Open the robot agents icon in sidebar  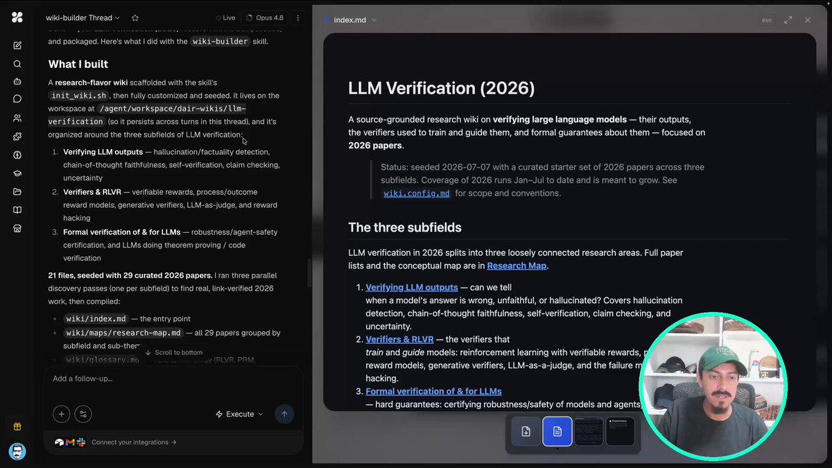click(17, 81)
